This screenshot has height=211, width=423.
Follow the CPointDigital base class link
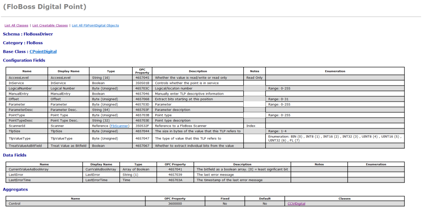click(43, 52)
